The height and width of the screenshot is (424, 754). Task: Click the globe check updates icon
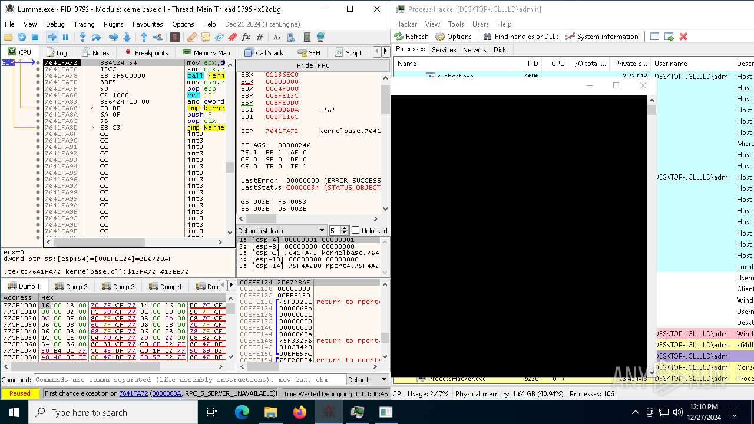(320, 37)
